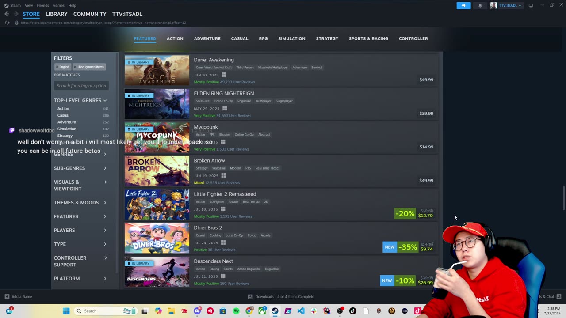This screenshot has height=318, width=566.
Task: Open TikTok from the taskbar
Action: tap(353, 311)
